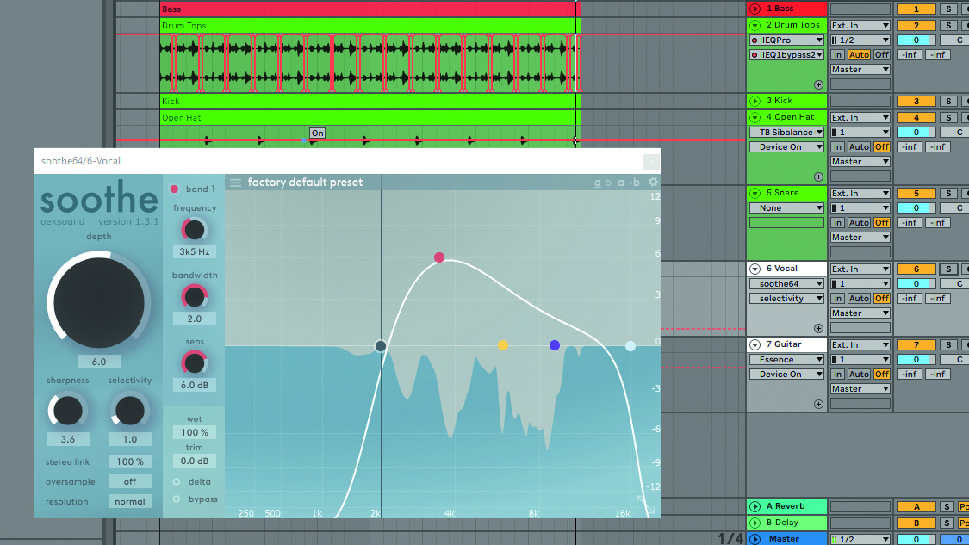
Task: Solo the Vocal track with S button
Action: pos(948,269)
